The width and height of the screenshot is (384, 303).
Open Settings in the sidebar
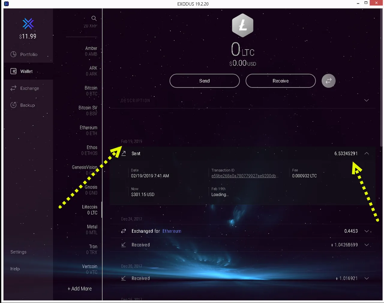tap(18, 252)
